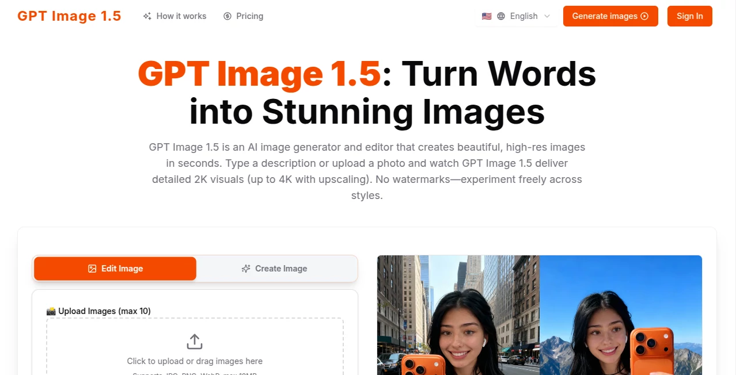Click the US flag icon
The width and height of the screenshot is (736, 375).
[x=487, y=16]
